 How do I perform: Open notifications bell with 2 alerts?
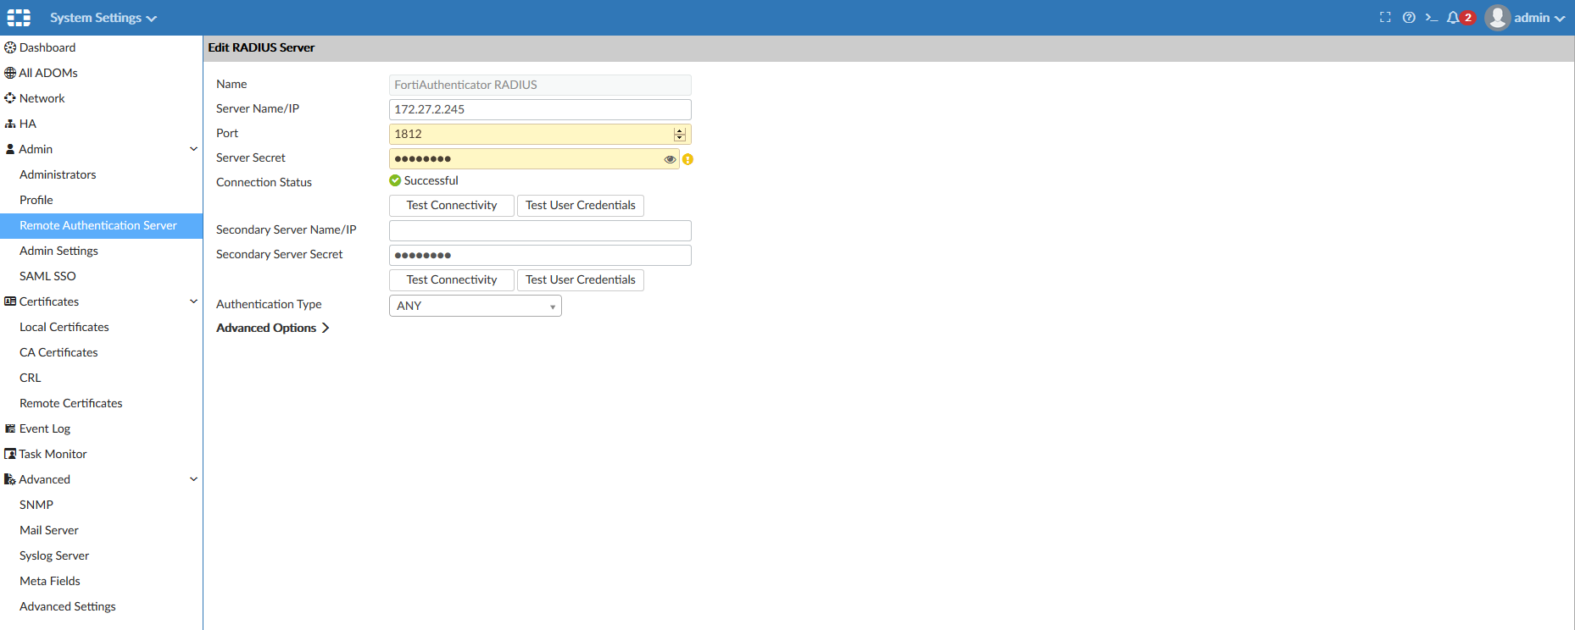pyautogui.click(x=1461, y=17)
